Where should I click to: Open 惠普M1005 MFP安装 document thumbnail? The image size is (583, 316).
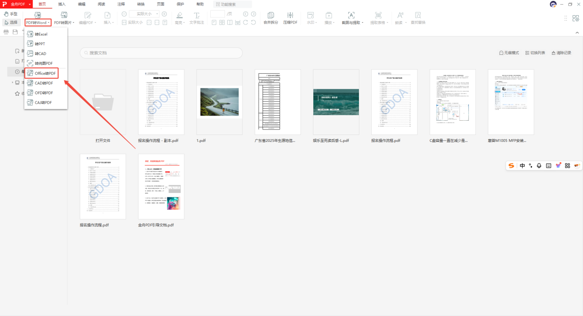[x=511, y=102]
